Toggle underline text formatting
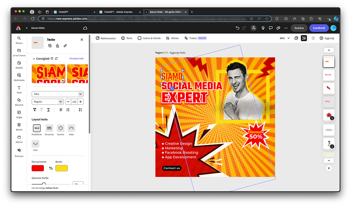 (x=48, y=110)
